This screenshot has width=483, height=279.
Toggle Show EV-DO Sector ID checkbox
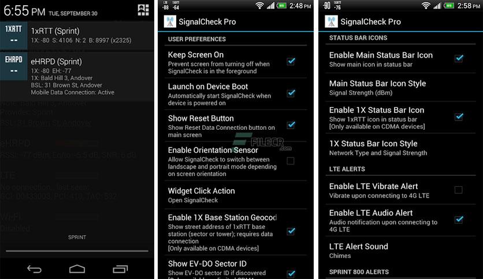pos(291,274)
